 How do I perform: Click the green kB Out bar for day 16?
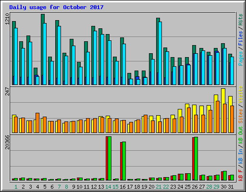pyautogui.click(x=124, y=161)
